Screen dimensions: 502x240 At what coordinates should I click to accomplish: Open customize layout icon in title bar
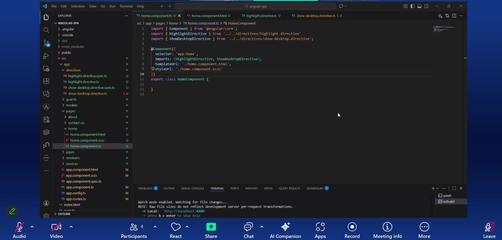point(405,6)
